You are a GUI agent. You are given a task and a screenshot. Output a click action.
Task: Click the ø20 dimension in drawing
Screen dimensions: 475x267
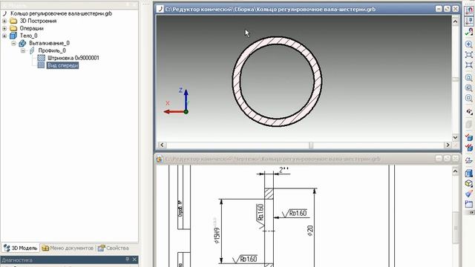click(310, 231)
